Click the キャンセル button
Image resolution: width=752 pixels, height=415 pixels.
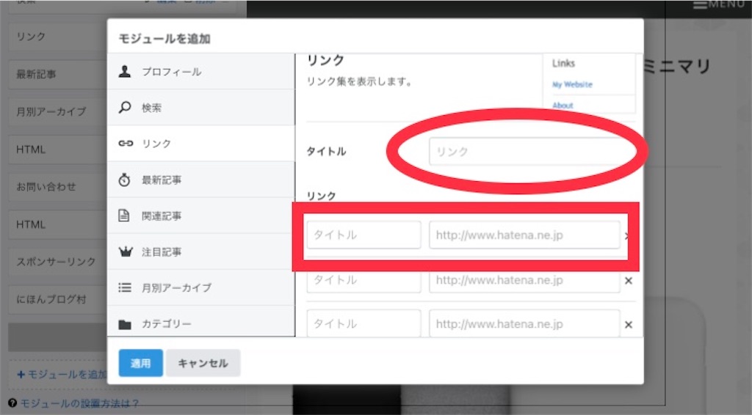(203, 363)
